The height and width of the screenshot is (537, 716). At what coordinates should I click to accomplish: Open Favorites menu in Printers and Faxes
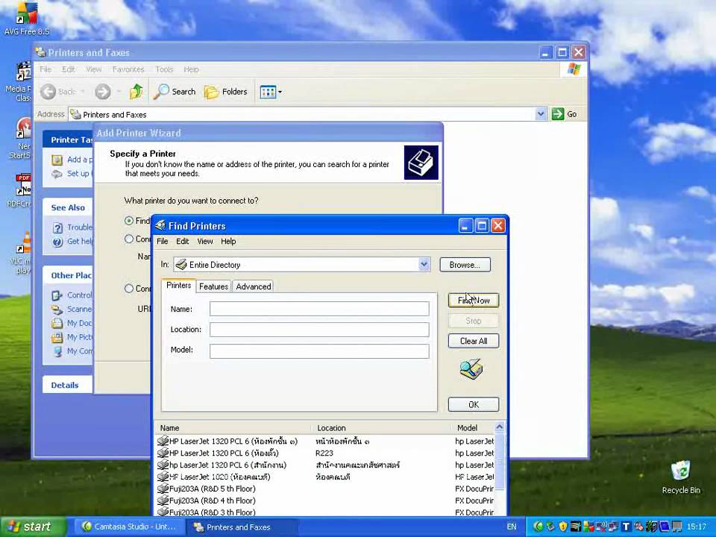point(128,69)
